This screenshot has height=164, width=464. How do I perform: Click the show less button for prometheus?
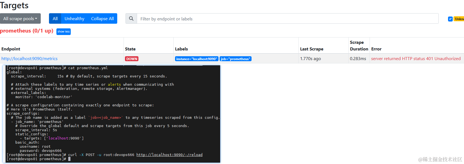[64, 32]
